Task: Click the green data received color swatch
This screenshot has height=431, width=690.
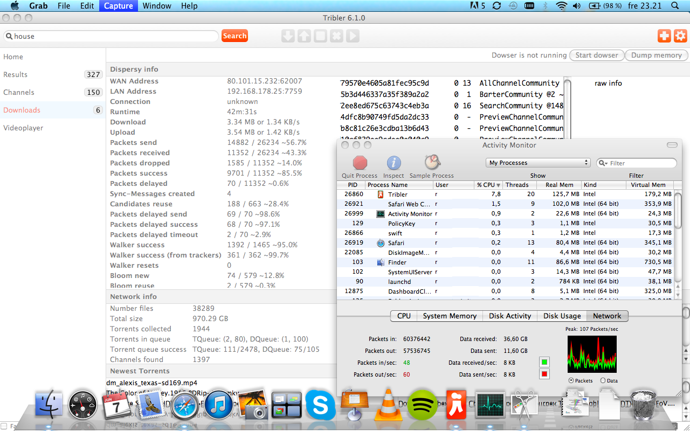Action: click(x=544, y=363)
